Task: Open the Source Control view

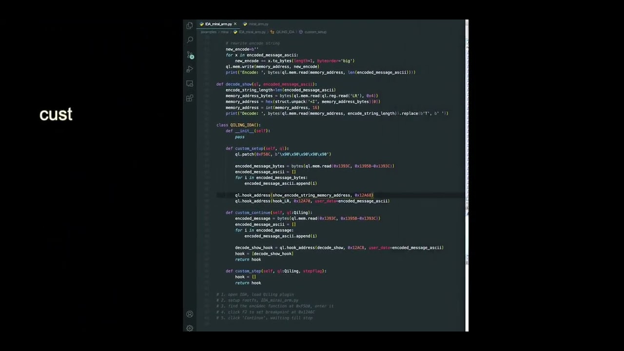Action: tap(190, 55)
